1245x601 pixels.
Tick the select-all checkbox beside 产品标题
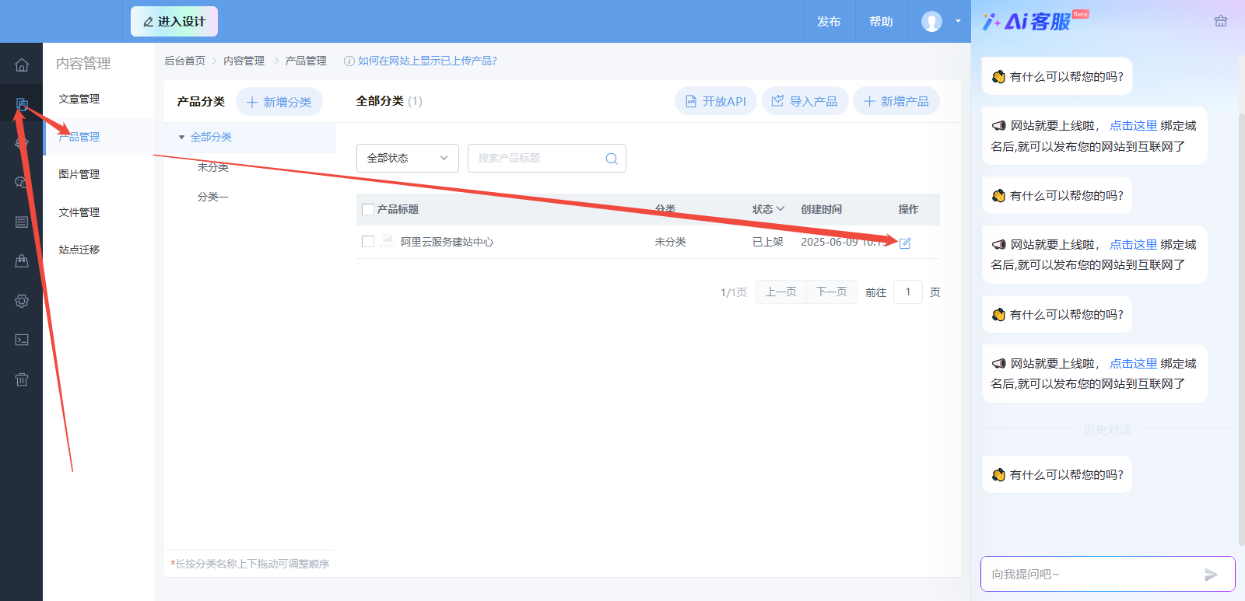pyautogui.click(x=368, y=209)
